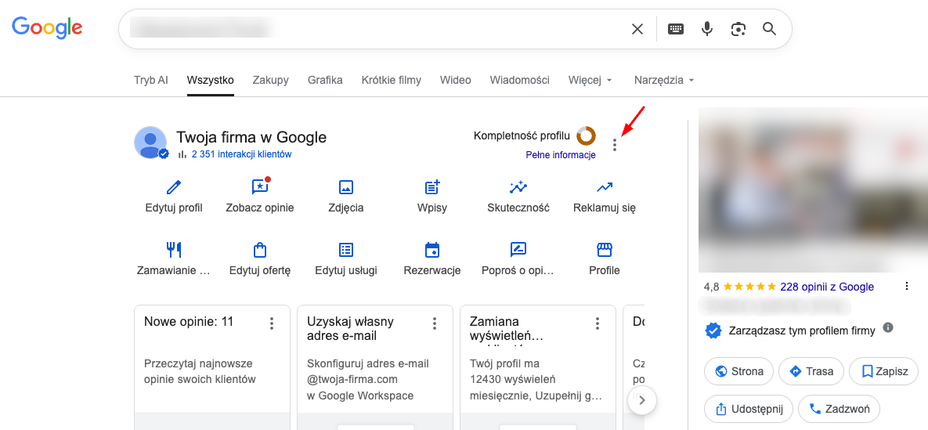Start voice search with the microphone icon

707,29
